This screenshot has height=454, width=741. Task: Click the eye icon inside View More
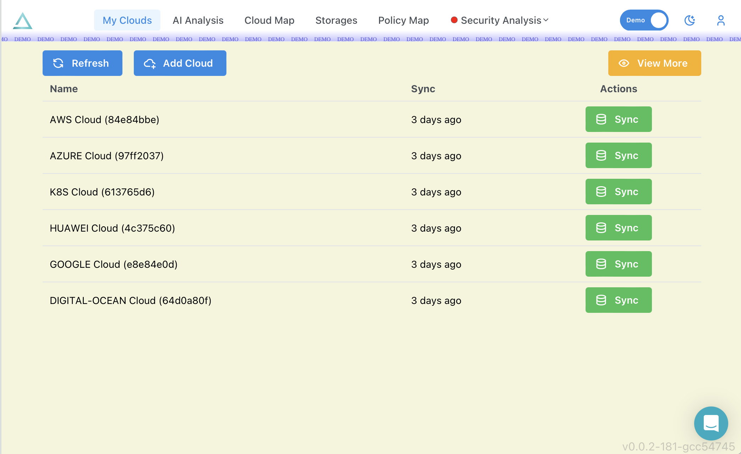pyautogui.click(x=624, y=63)
